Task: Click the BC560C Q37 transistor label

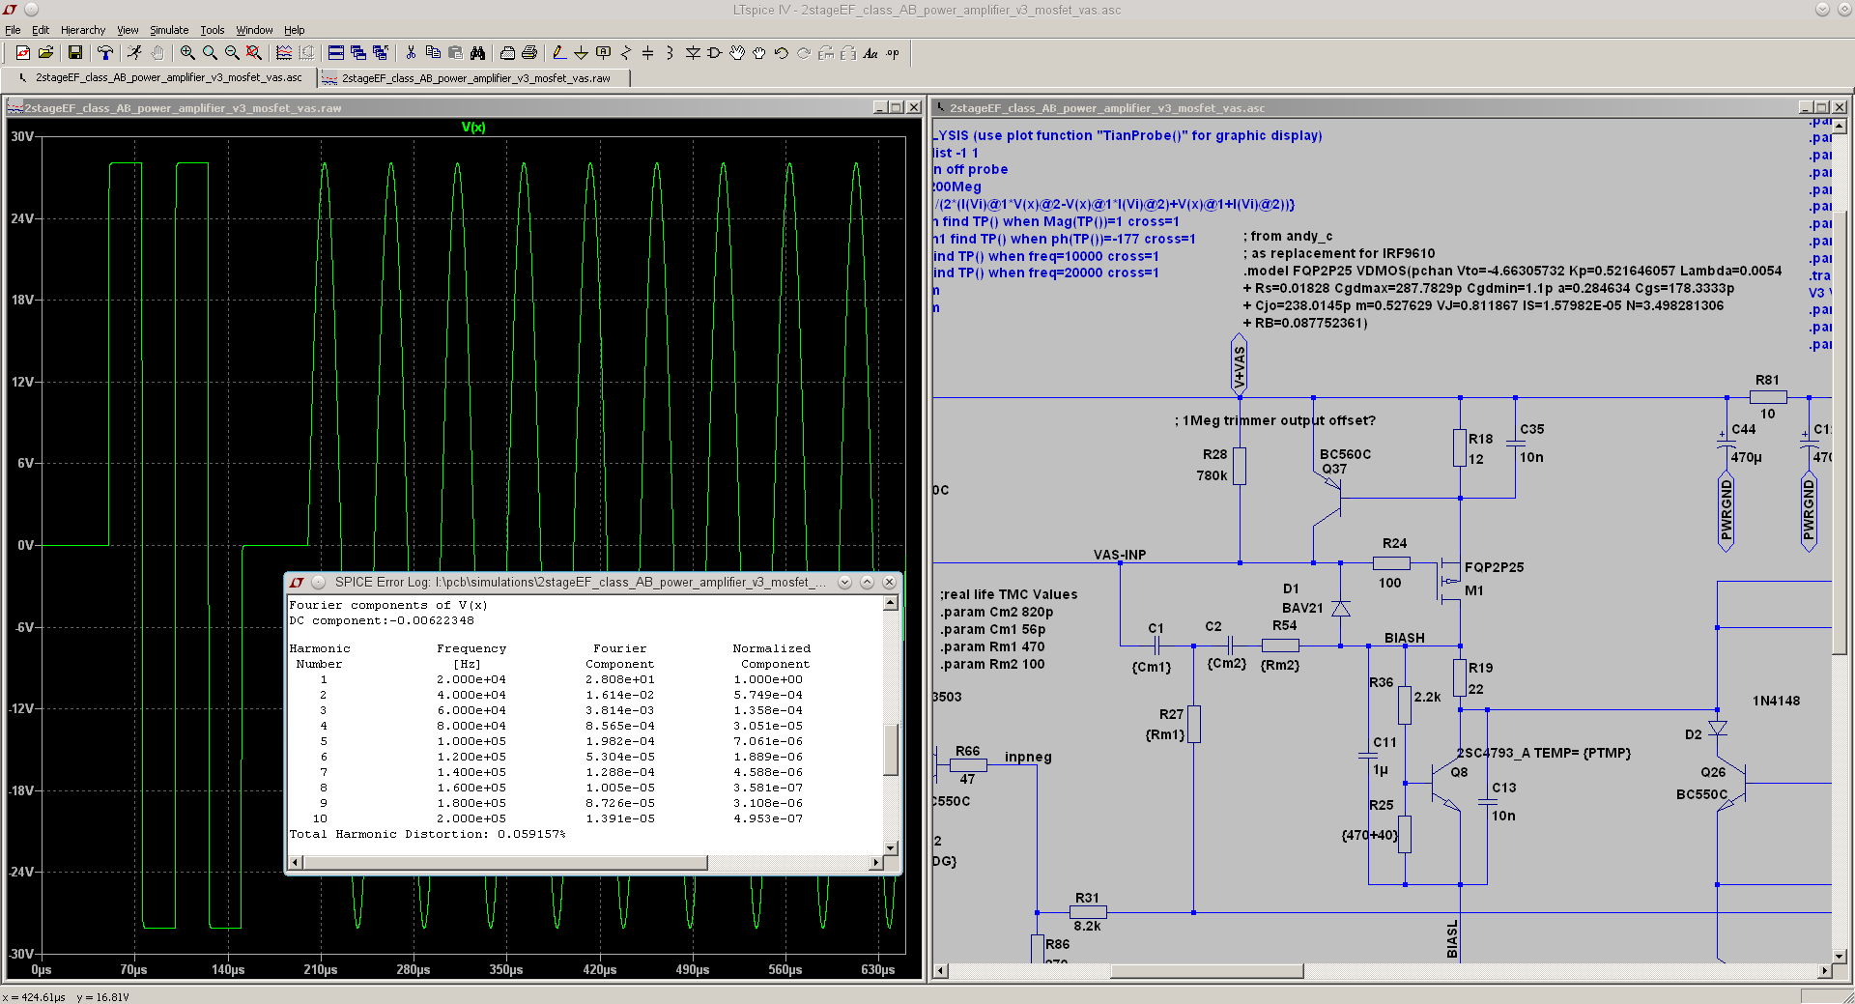Action: 1345,461
